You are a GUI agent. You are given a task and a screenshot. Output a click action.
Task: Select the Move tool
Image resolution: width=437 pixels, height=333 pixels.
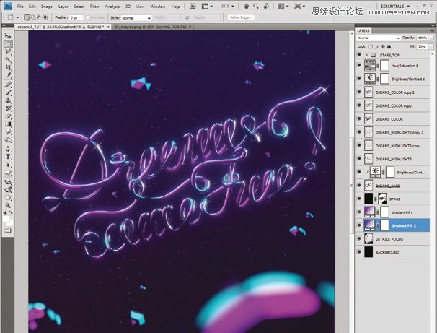tap(8, 35)
